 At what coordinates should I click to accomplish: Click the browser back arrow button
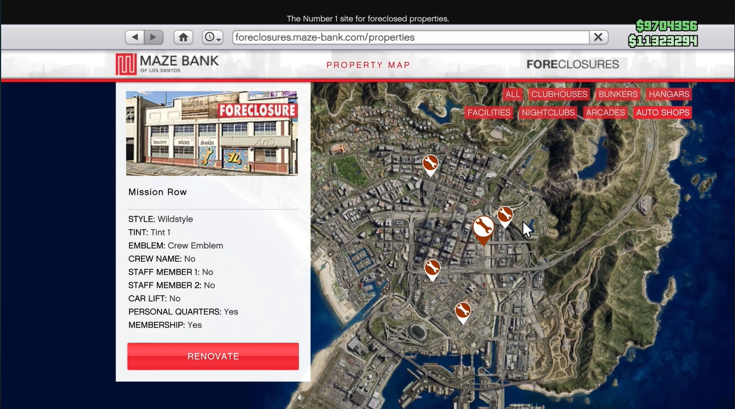coord(135,37)
